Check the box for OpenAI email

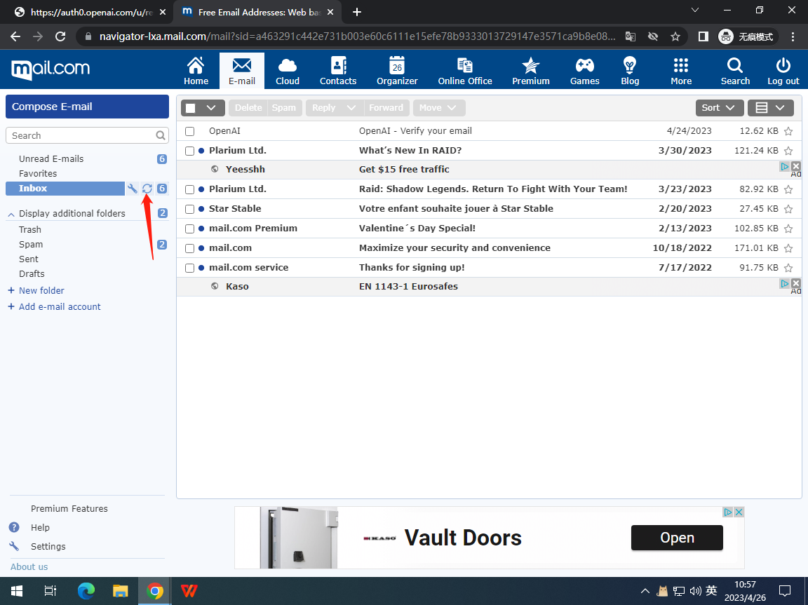[189, 131]
